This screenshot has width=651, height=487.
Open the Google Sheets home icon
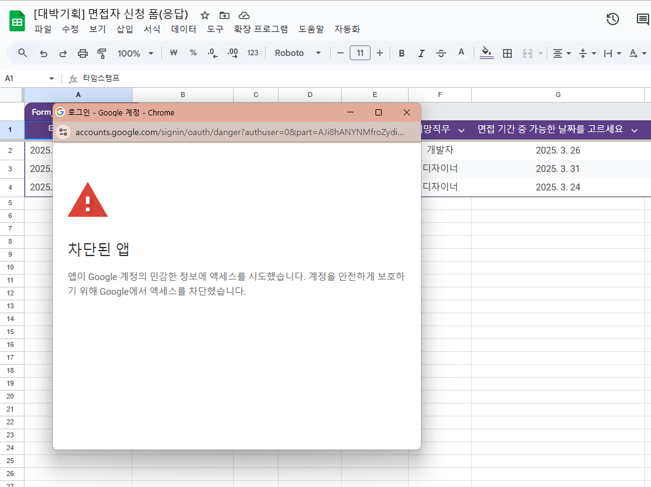pyautogui.click(x=17, y=21)
